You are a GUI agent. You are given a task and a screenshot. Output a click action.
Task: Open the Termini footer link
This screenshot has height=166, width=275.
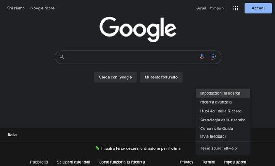click(208, 162)
